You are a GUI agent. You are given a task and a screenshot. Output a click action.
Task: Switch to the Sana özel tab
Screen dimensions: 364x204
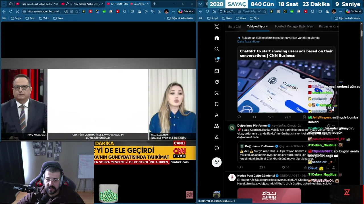(x=235, y=26)
